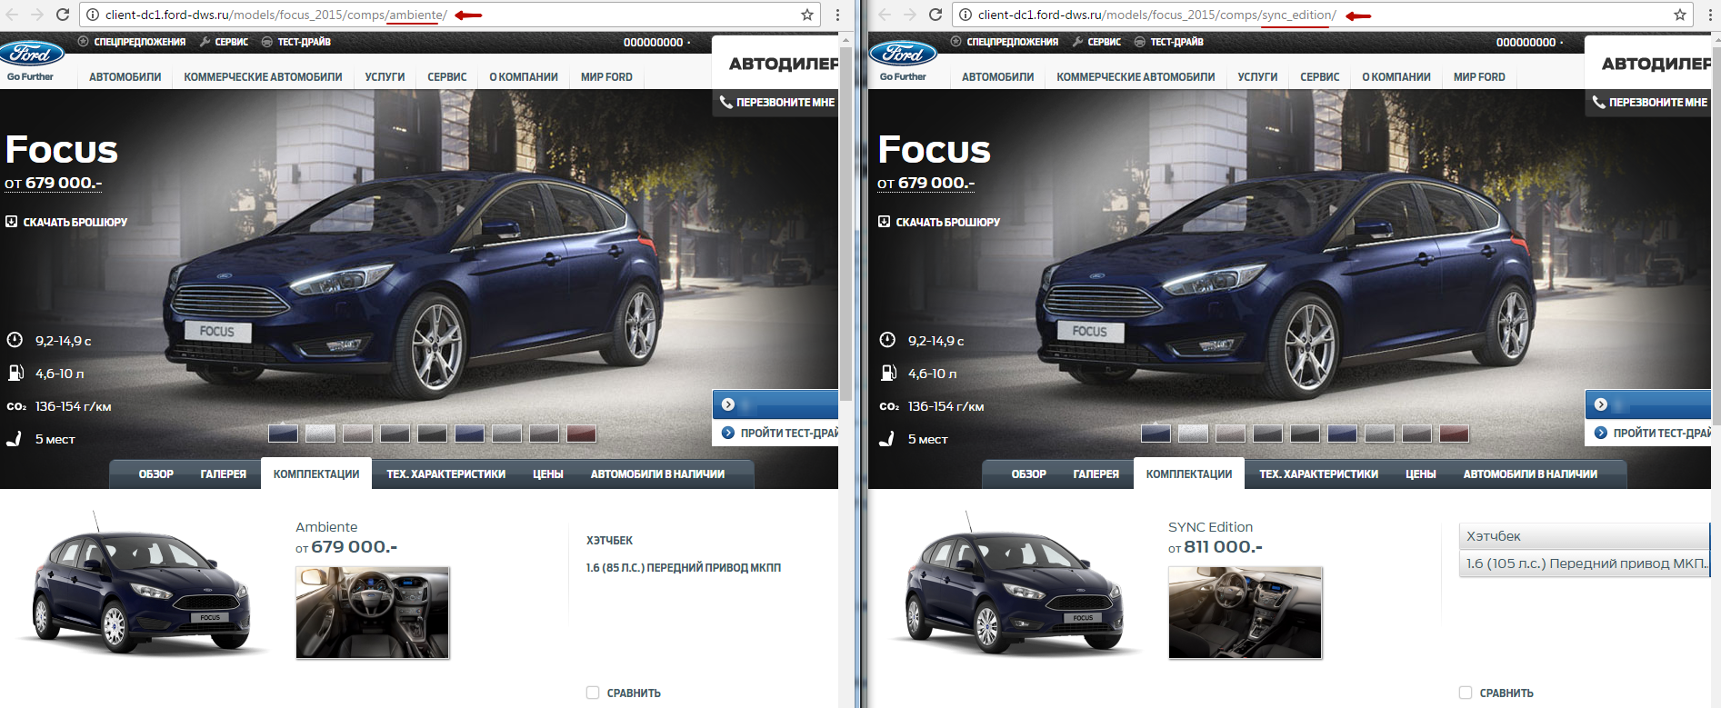Click arrow icon beside ПРОЙТИ ТЕСТ-ДРАЙВ right window
The height and width of the screenshot is (708, 1721).
(x=1600, y=433)
